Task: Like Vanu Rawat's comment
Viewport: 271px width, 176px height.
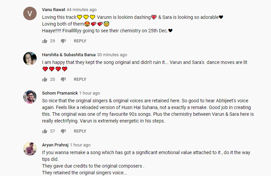Action: (45, 41)
